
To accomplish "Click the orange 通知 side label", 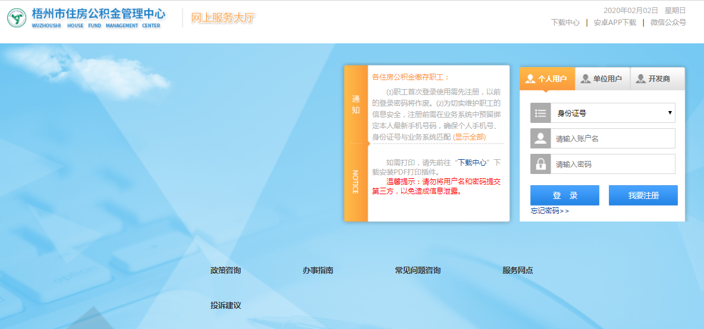I will coord(356,105).
